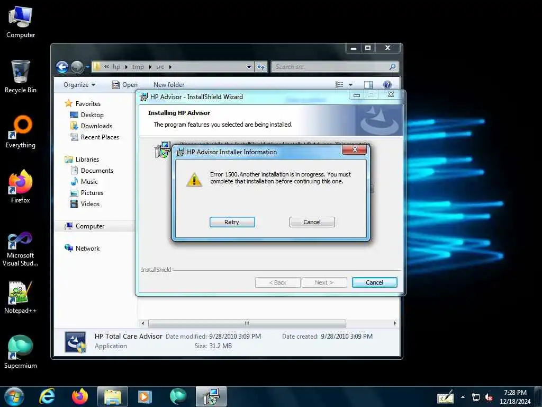This screenshot has height=407, width=542.
Task: Click the src breadcrumb segment
Action: click(160, 67)
